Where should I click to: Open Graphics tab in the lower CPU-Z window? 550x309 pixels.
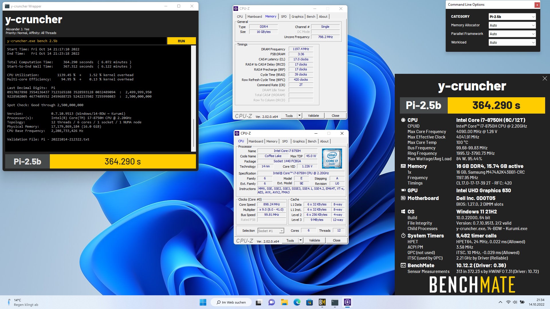coord(298,141)
